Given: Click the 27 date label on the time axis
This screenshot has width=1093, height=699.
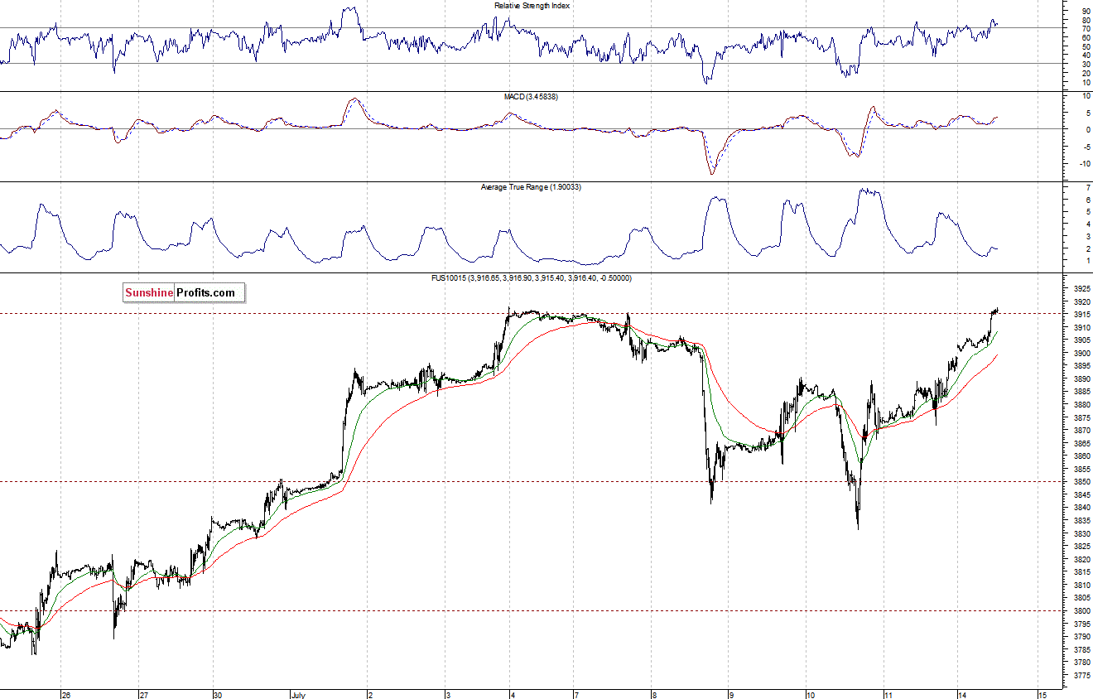Looking at the screenshot, I should (x=142, y=694).
